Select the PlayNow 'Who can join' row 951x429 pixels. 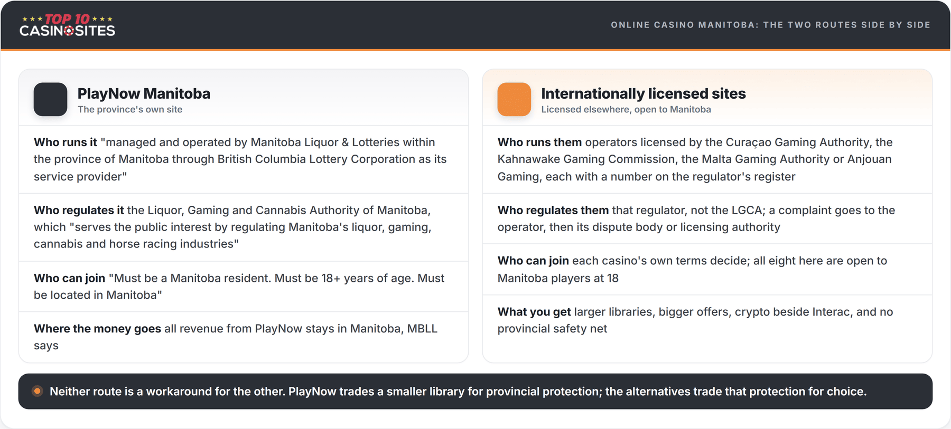click(x=244, y=287)
